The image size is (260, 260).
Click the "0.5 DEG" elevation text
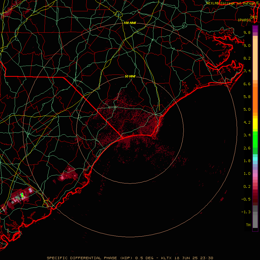[x=144, y=258]
